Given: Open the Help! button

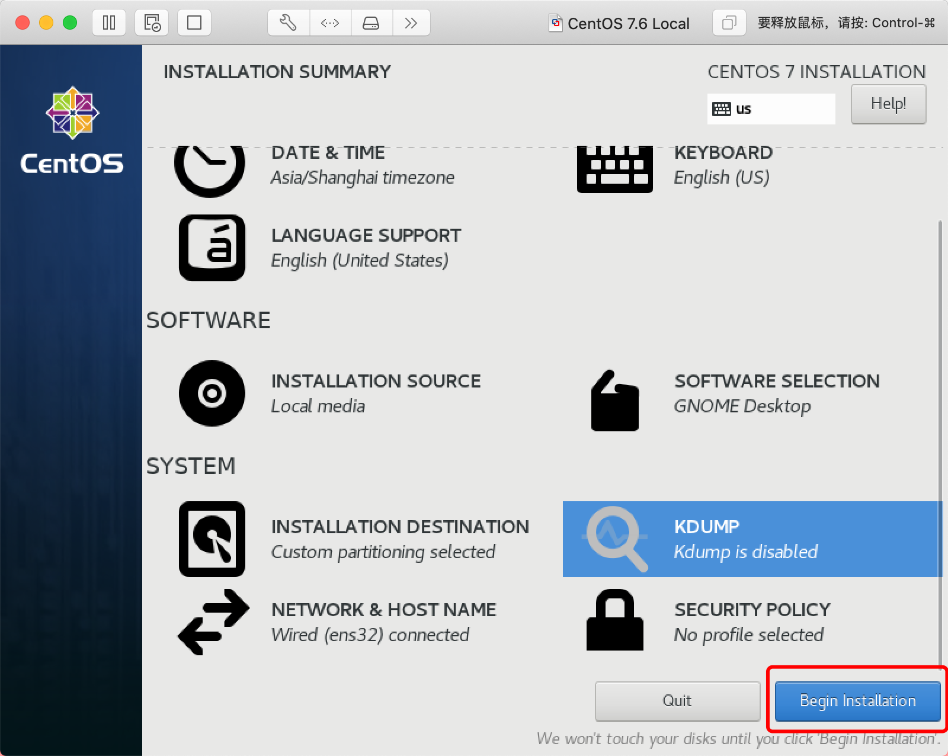Looking at the screenshot, I should click(x=888, y=104).
